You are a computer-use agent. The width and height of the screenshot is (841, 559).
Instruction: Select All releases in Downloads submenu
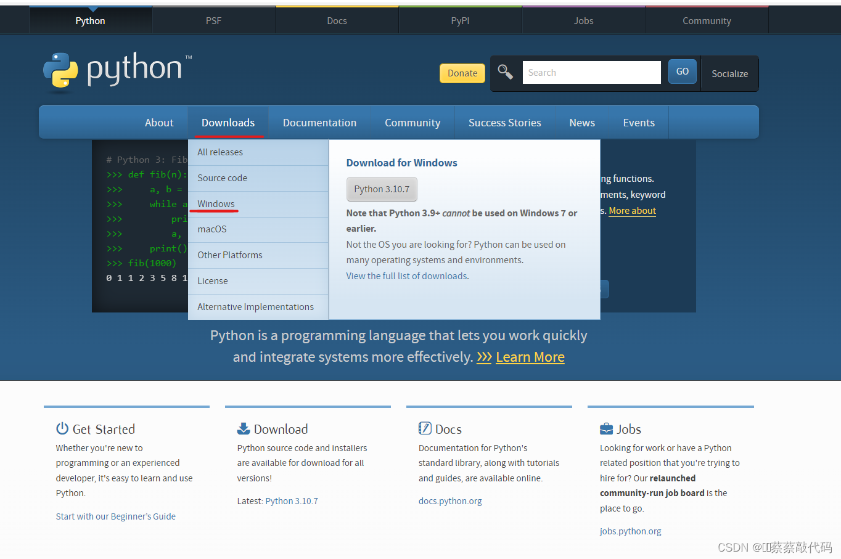pos(258,152)
